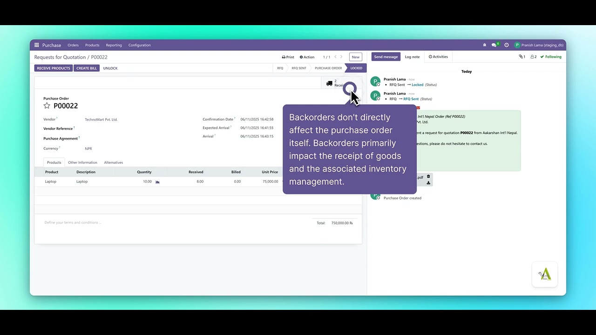Download the attached pdf file

[428, 182]
